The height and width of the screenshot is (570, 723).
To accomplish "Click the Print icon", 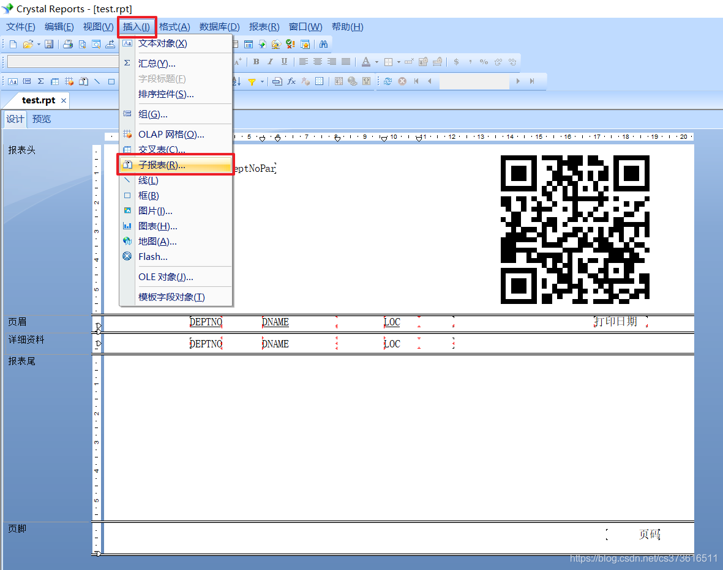I will (x=68, y=44).
